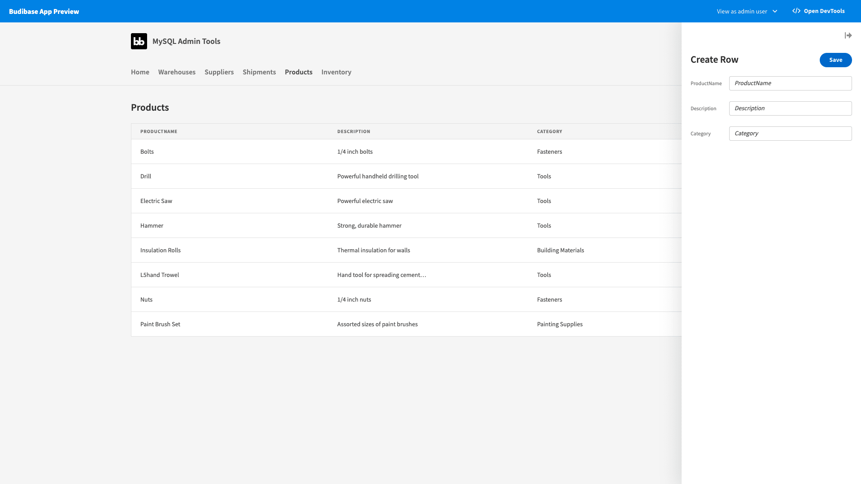This screenshot has height=484, width=861.
Task: Click the Nuts product row
Action: (x=406, y=299)
